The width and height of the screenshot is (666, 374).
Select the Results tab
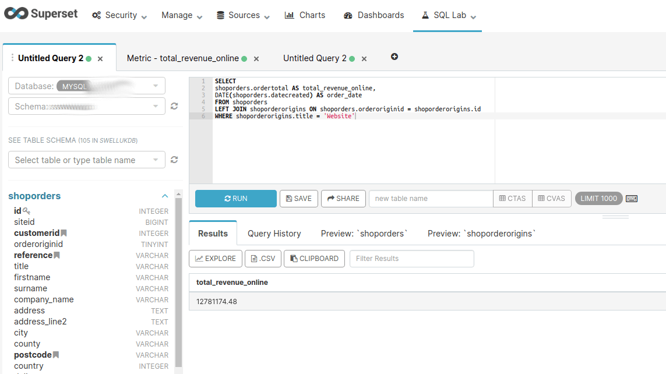point(213,234)
